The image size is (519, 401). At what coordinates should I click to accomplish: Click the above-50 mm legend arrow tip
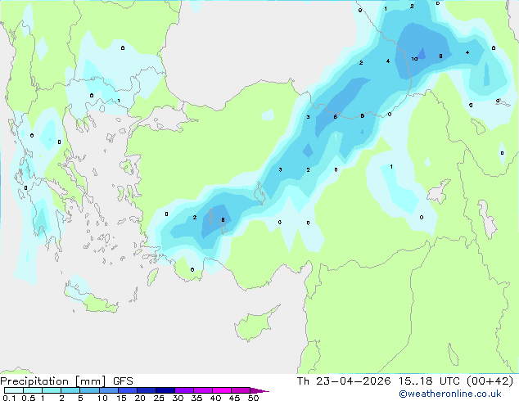click(x=259, y=390)
